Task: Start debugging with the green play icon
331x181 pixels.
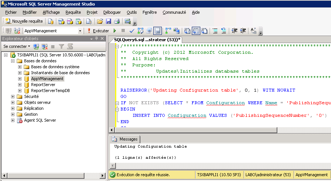Action: click(x=115, y=31)
